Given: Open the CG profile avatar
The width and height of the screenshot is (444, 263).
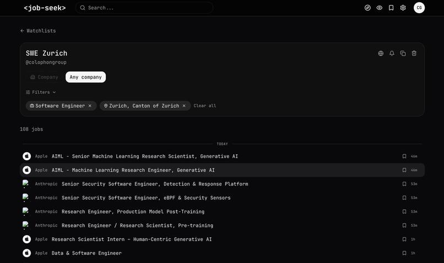Looking at the screenshot, I should tap(419, 8).
